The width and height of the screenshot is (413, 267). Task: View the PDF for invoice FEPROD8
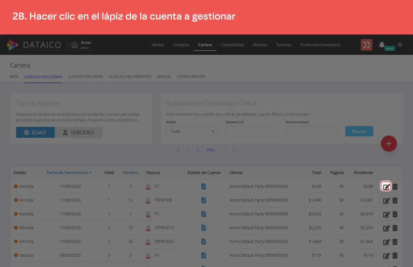[x=148, y=200]
